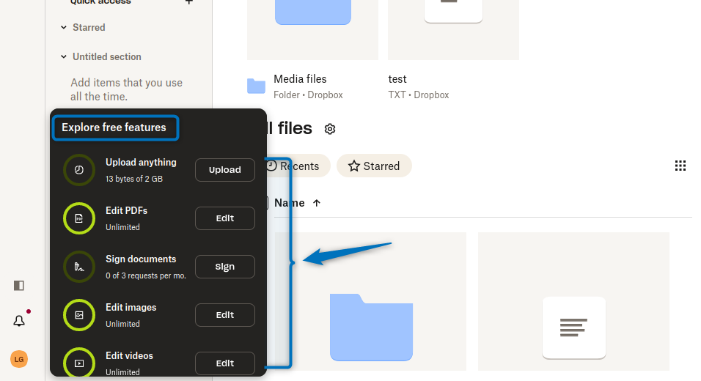701x381 pixels.
Task: Click the Edit videos circular icon
Action: click(79, 363)
